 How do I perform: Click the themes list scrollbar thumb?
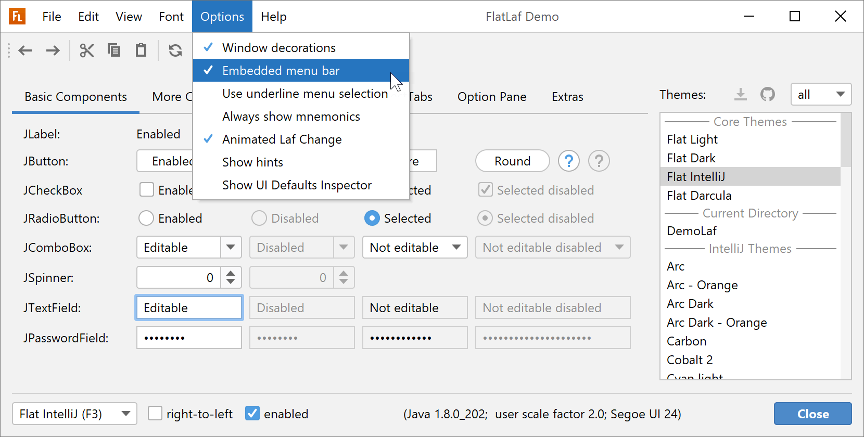(846, 139)
